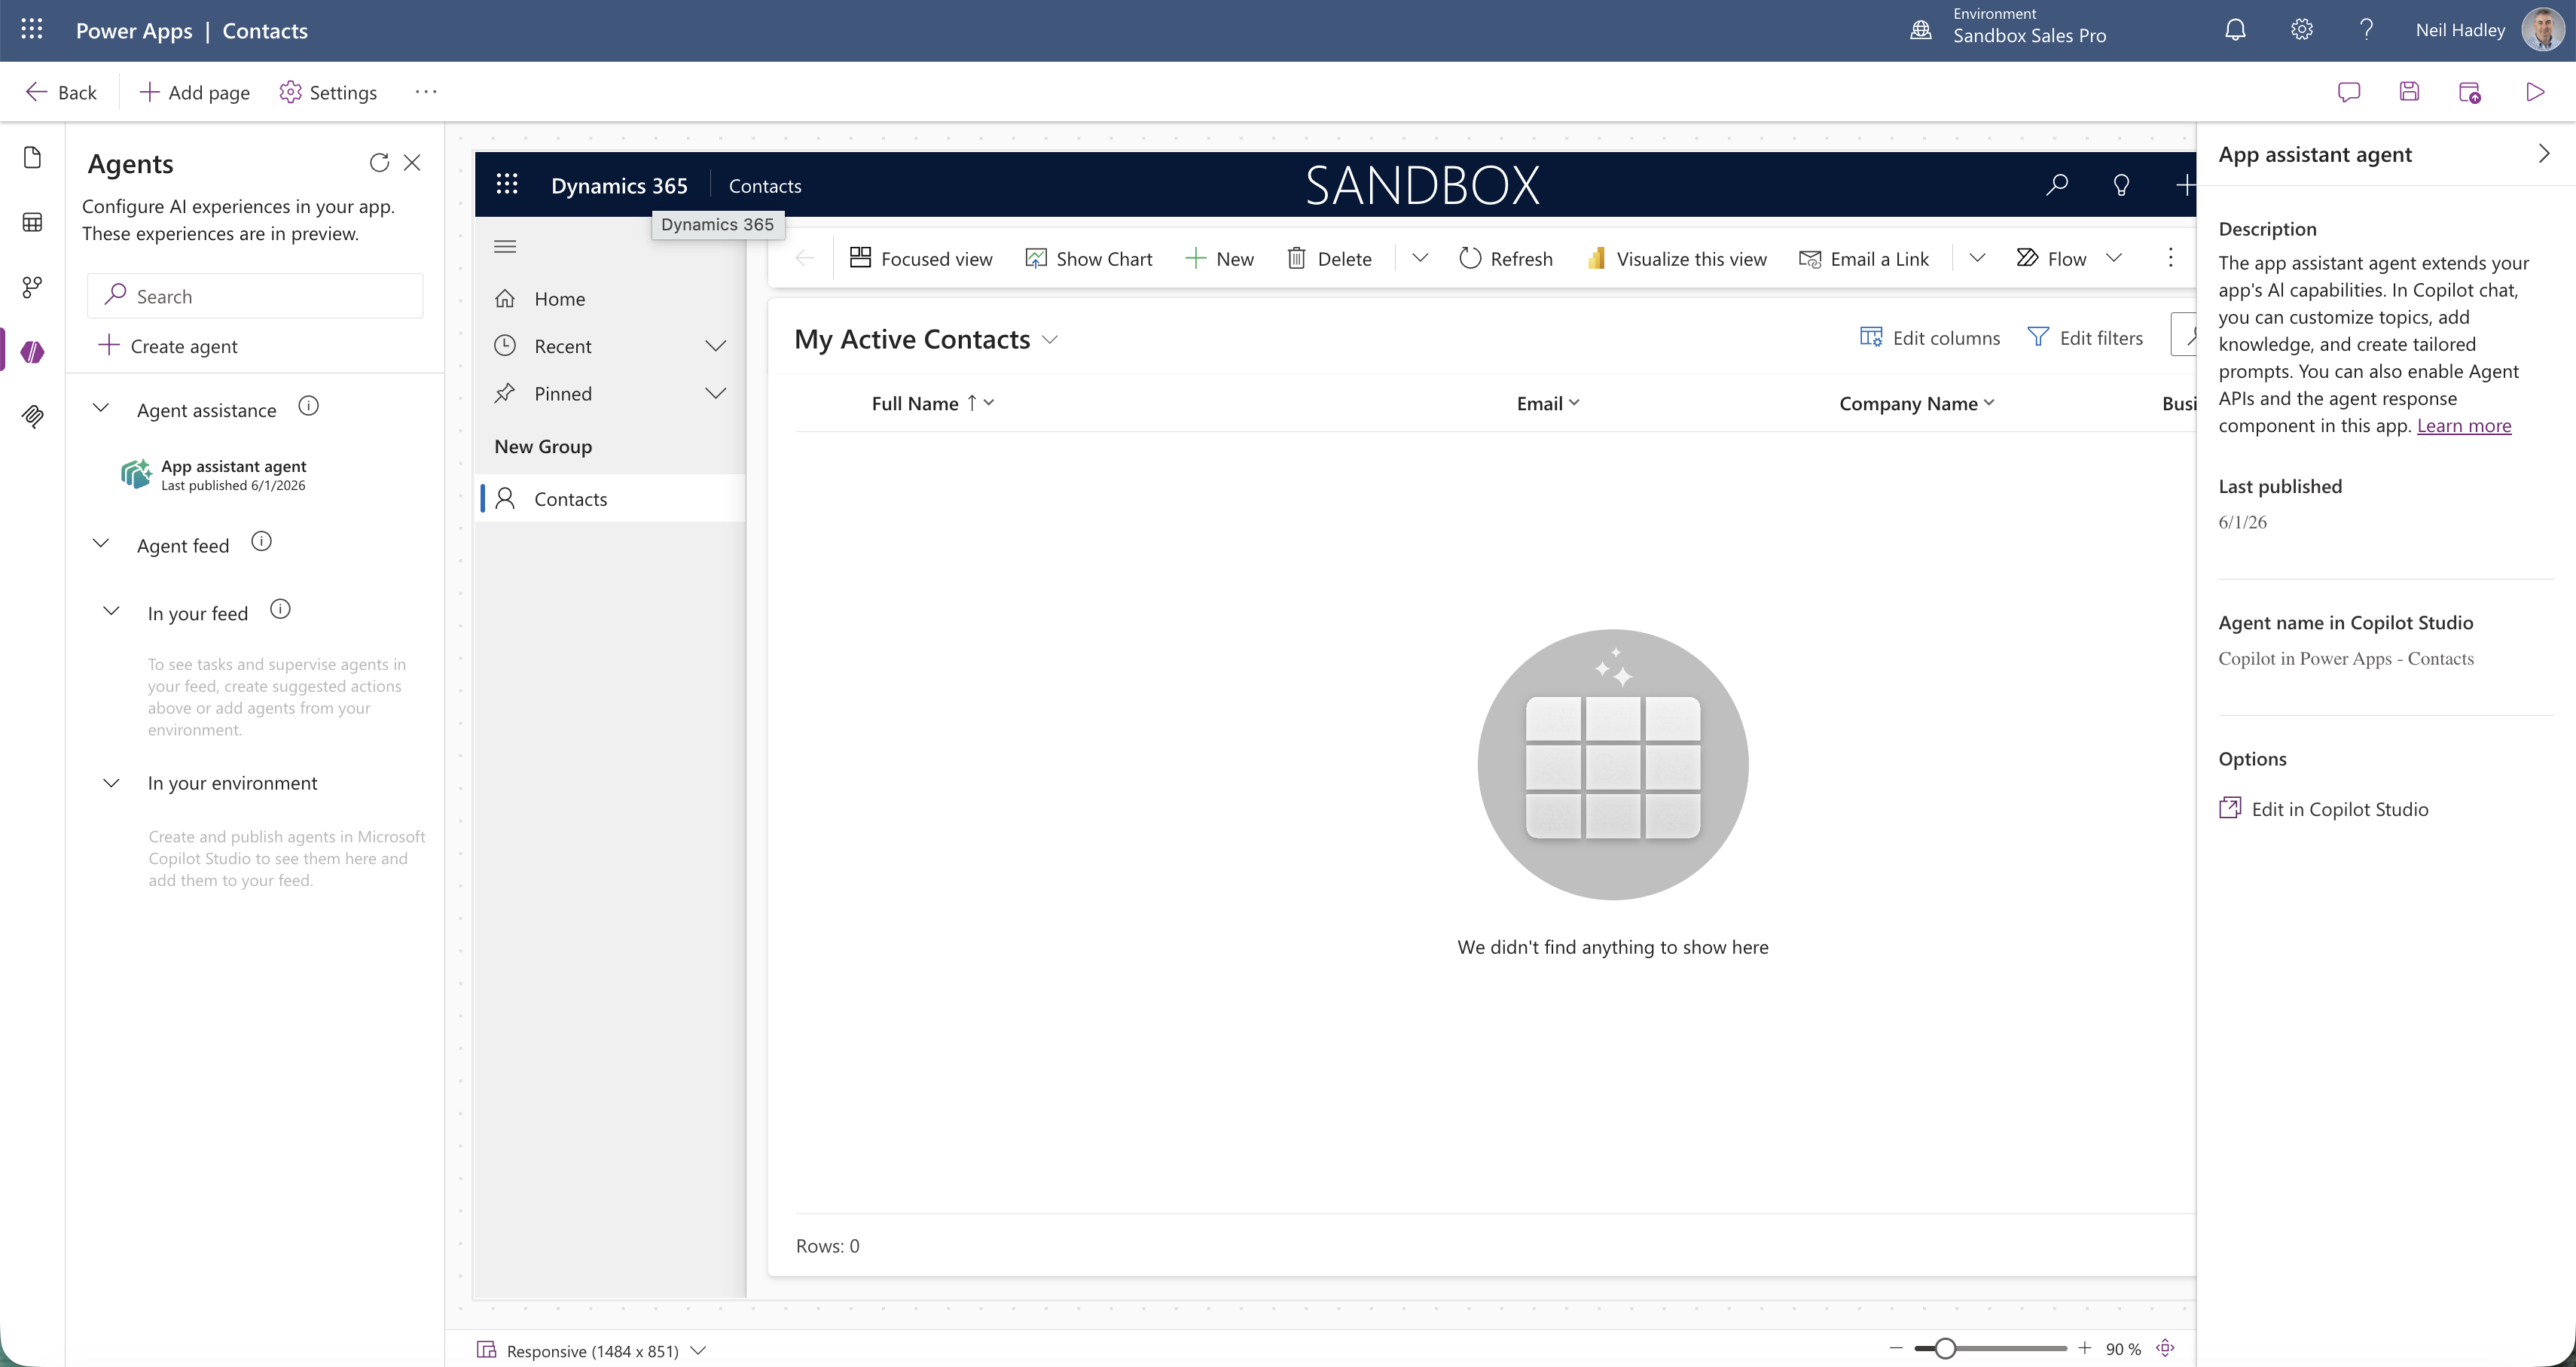Viewport: 2576px width, 1367px height.
Task: Select Contacts in the site map
Action: tap(610, 498)
